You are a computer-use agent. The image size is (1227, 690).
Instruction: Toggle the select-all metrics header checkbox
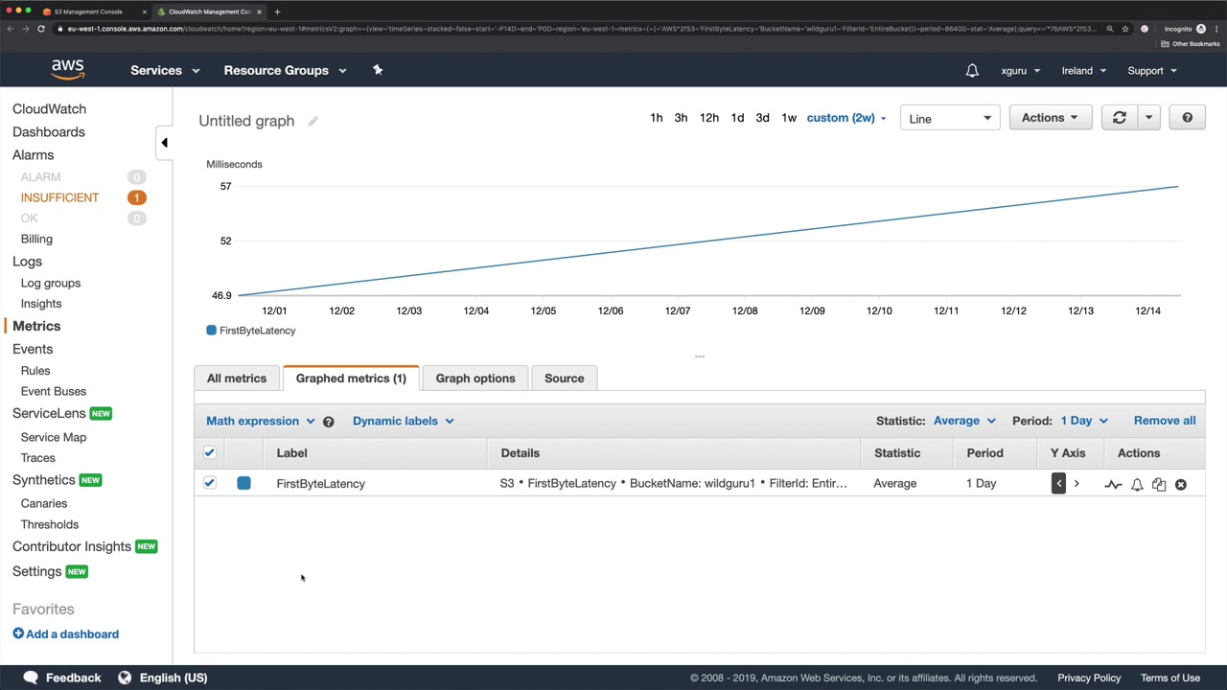coord(209,452)
